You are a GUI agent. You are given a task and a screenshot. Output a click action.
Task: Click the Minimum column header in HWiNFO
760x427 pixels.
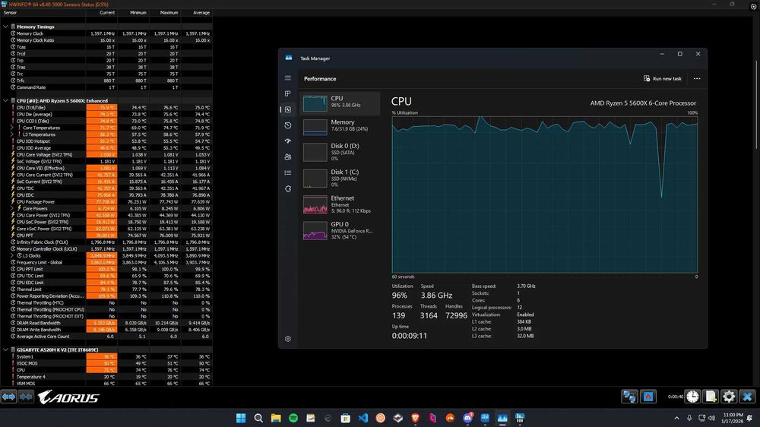click(133, 13)
